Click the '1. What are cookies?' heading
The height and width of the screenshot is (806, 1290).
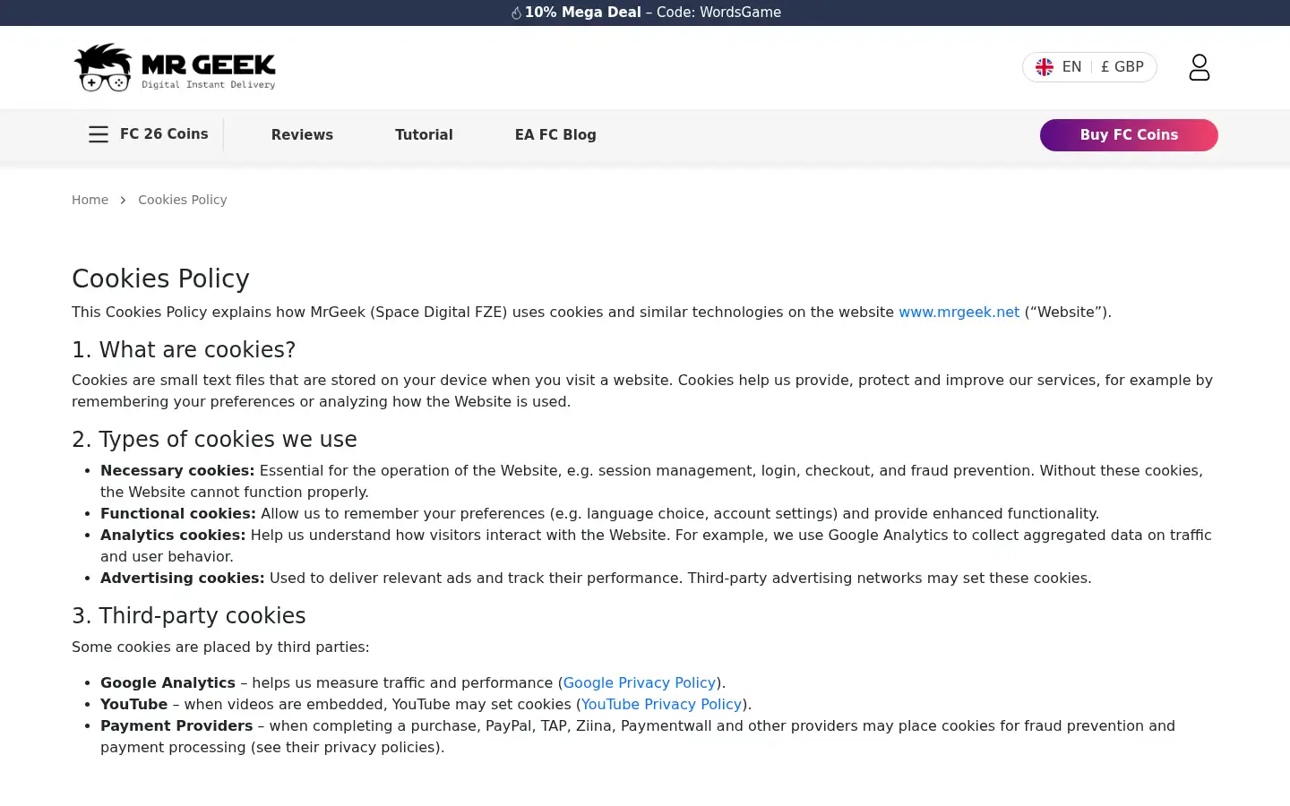pyautogui.click(x=184, y=349)
